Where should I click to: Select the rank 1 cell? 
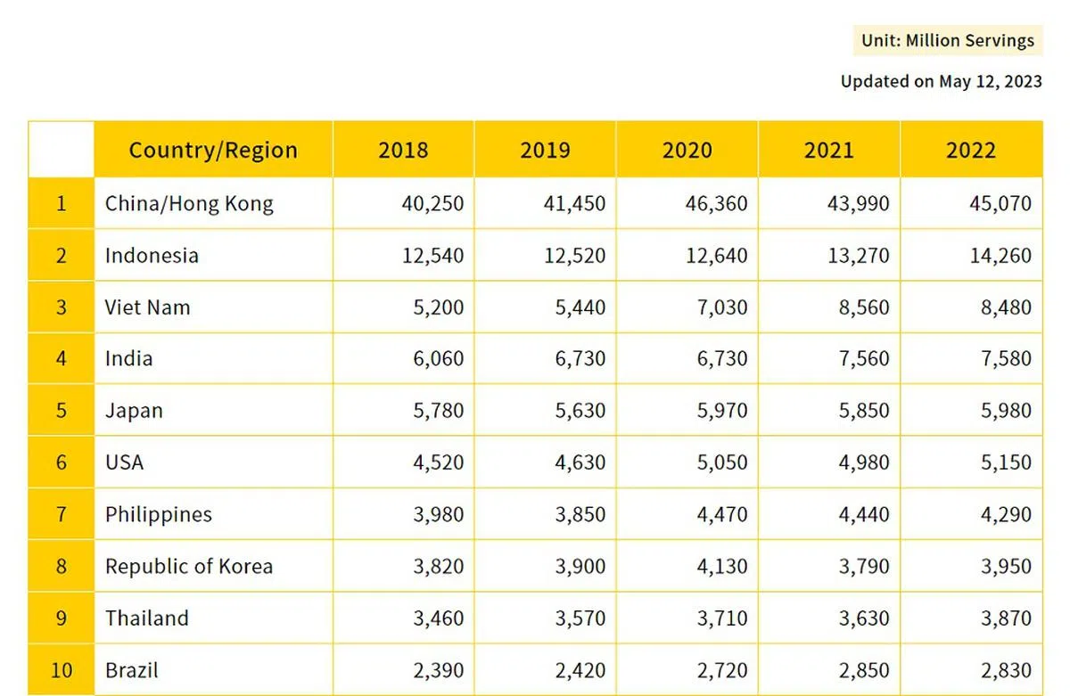pos(62,203)
